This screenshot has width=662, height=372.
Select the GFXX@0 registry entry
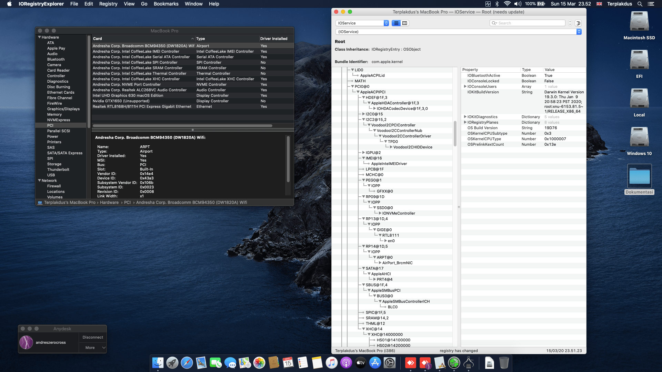[x=385, y=191]
